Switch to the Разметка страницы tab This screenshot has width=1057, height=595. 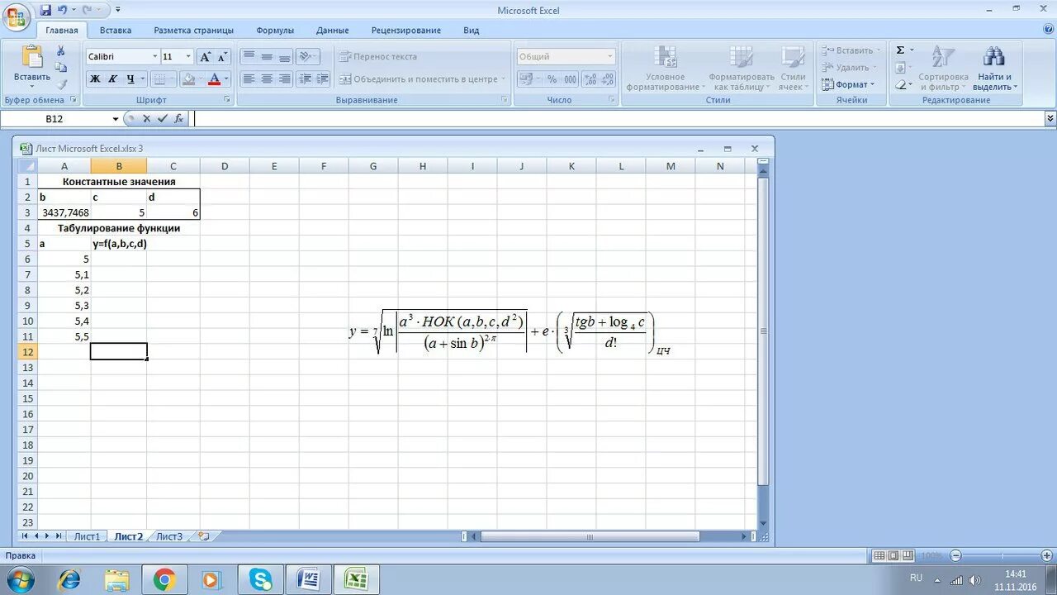click(x=193, y=31)
